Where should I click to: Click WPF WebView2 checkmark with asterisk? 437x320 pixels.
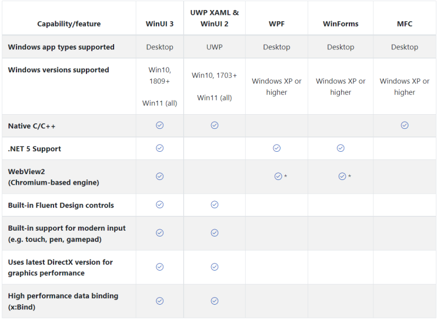click(x=278, y=176)
